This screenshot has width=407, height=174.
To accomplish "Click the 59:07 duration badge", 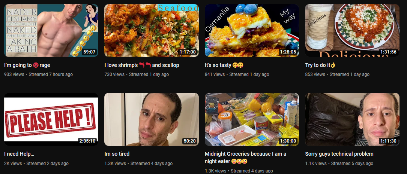I will [x=89, y=52].
